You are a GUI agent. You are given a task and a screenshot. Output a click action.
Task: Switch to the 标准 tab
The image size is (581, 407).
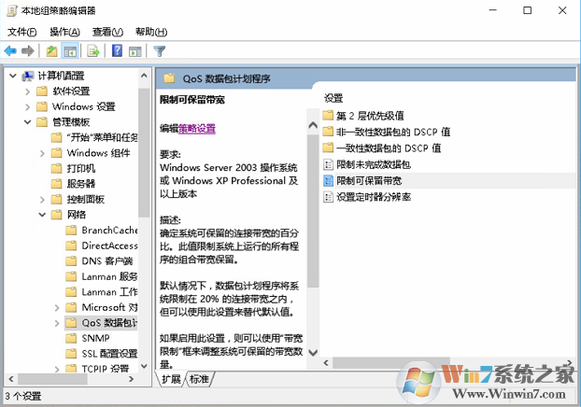199,379
